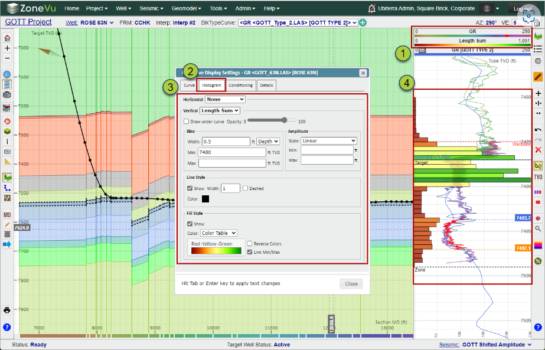Toggle the TVD mode button in right toolbar
This screenshot has width=545, height=350.
pos(538,177)
